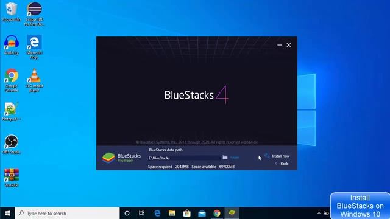Click the Back chevron arrow icon

click(x=276, y=164)
